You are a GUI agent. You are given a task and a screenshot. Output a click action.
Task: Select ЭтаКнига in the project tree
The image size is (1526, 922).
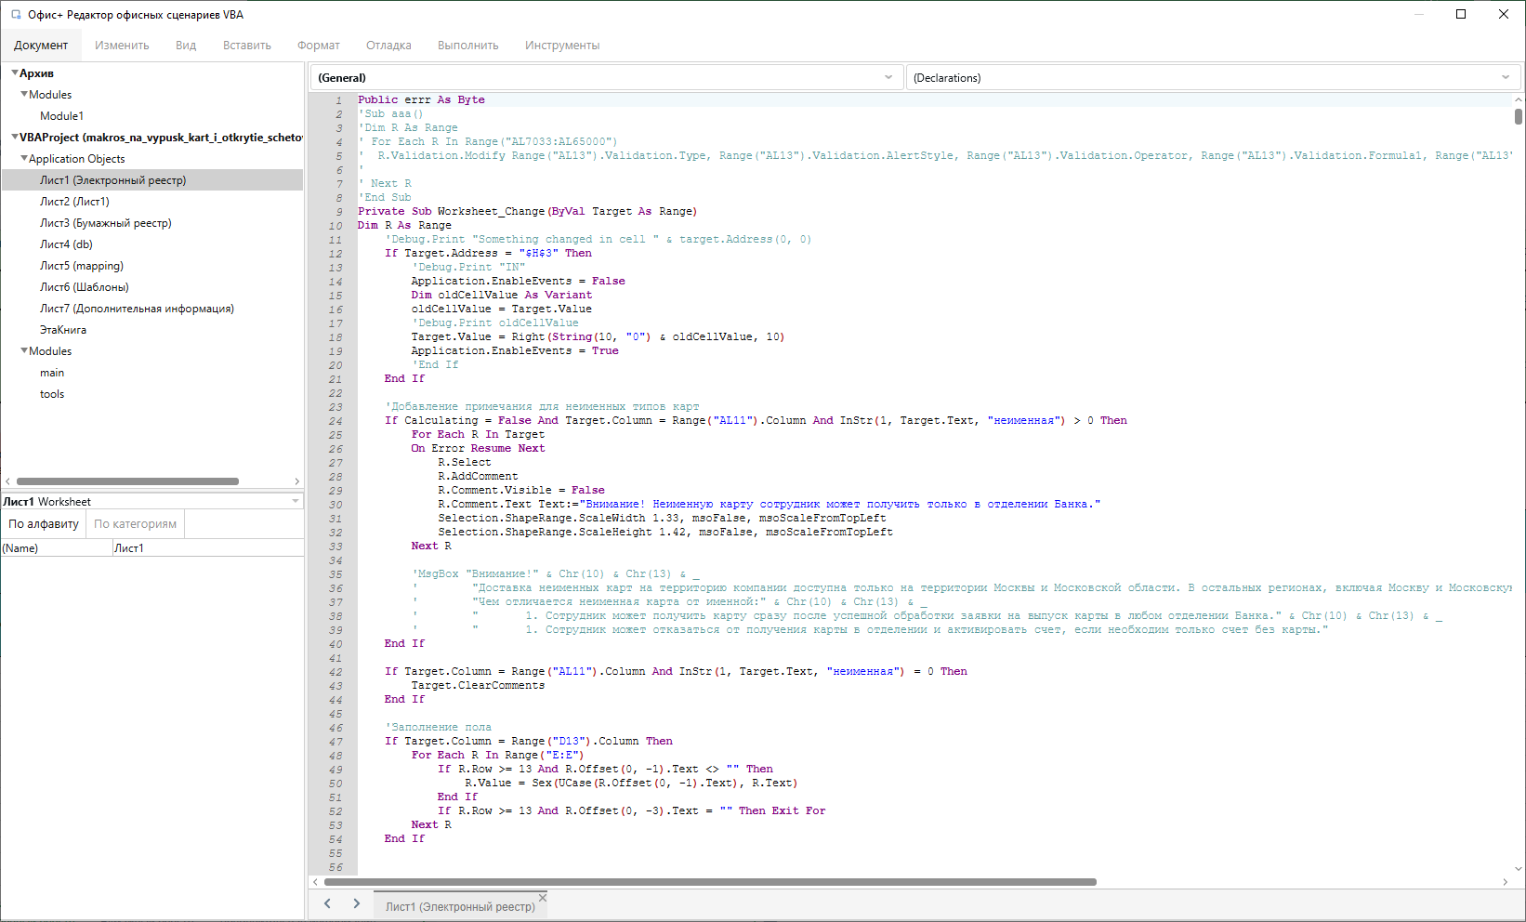pos(63,329)
